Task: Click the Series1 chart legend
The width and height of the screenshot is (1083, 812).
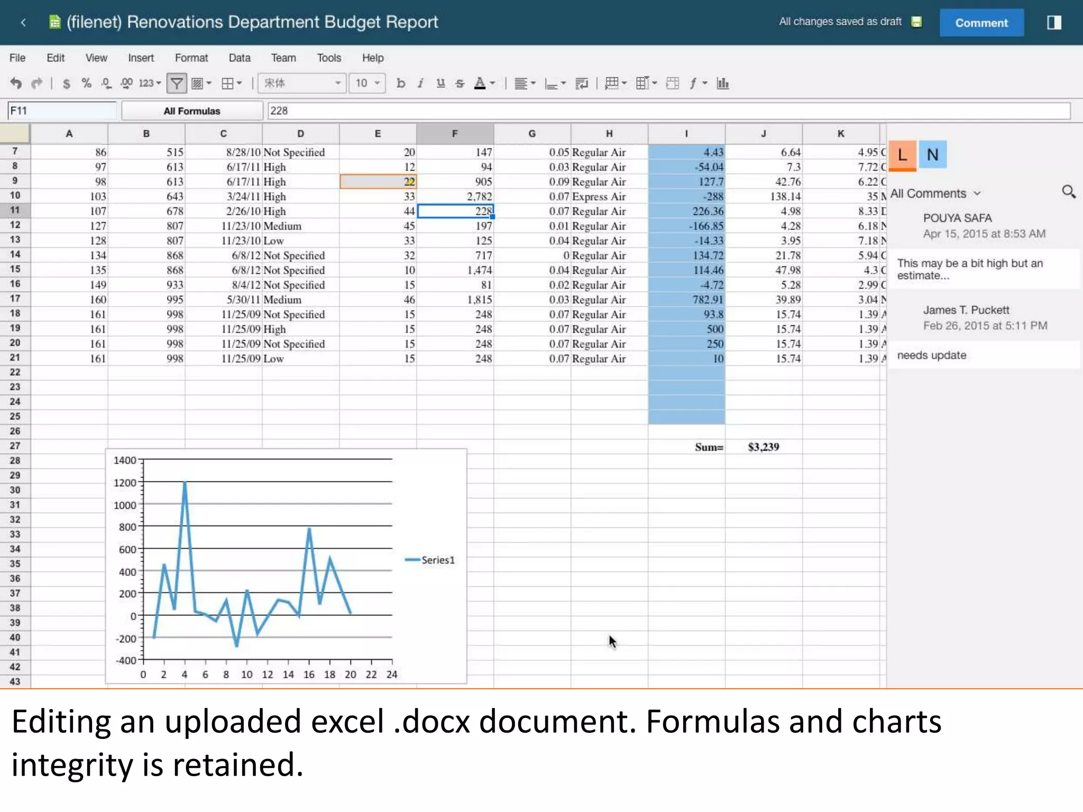Action: coord(430,560)
